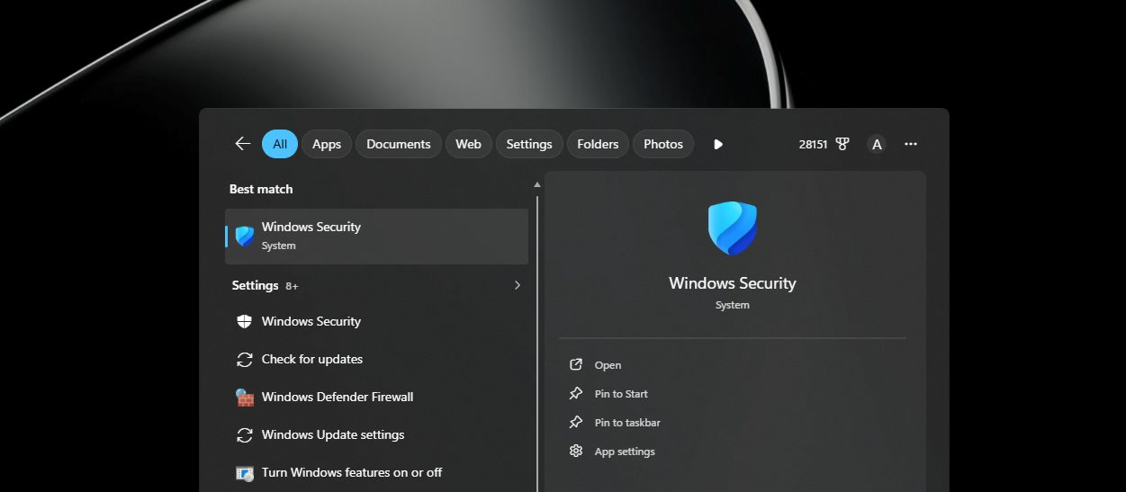This screenshot has width=1126, height=492.
Task: Open the Windows Defender Firewall result
Action: (376, 397)
